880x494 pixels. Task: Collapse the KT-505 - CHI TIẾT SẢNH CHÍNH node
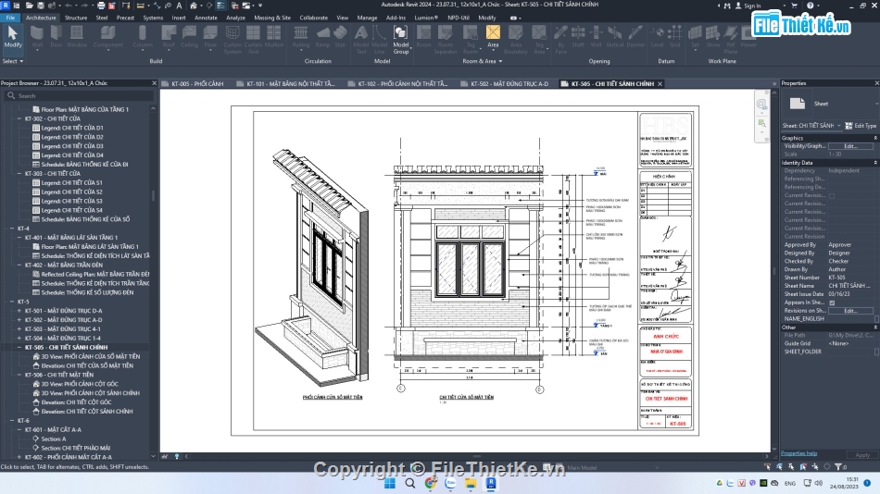click(x=19, y=347)
